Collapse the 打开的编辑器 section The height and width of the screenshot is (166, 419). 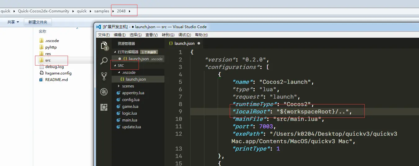[115, 52]
